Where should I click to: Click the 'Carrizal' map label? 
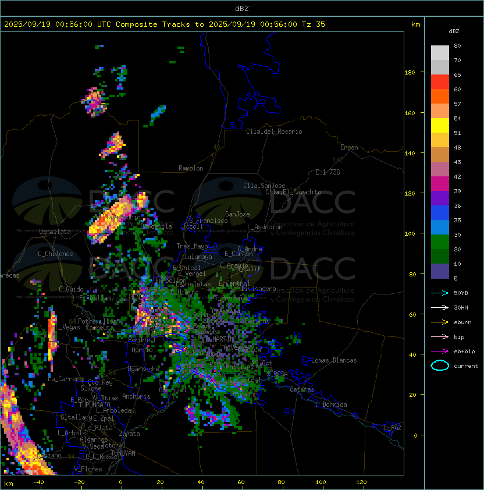[173, 390]
